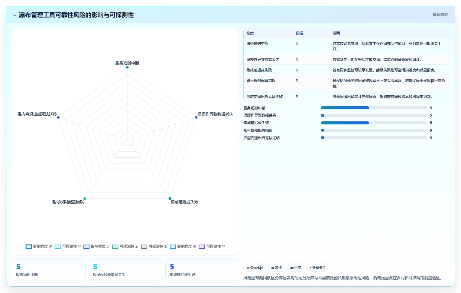Image resolution: width=461 pixels, height=293 pixels.
Task: Click the 进度 tag chip
Action: tap(296, 268)
